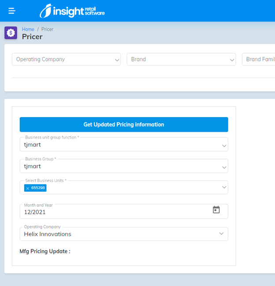This screenshot has height=286, width=275.
Task: Expand the Business Group dropdown
Action: click(x=124, y=166)
